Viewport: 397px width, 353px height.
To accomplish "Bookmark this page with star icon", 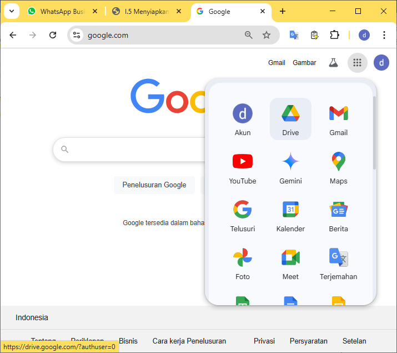I will [267, 35].
